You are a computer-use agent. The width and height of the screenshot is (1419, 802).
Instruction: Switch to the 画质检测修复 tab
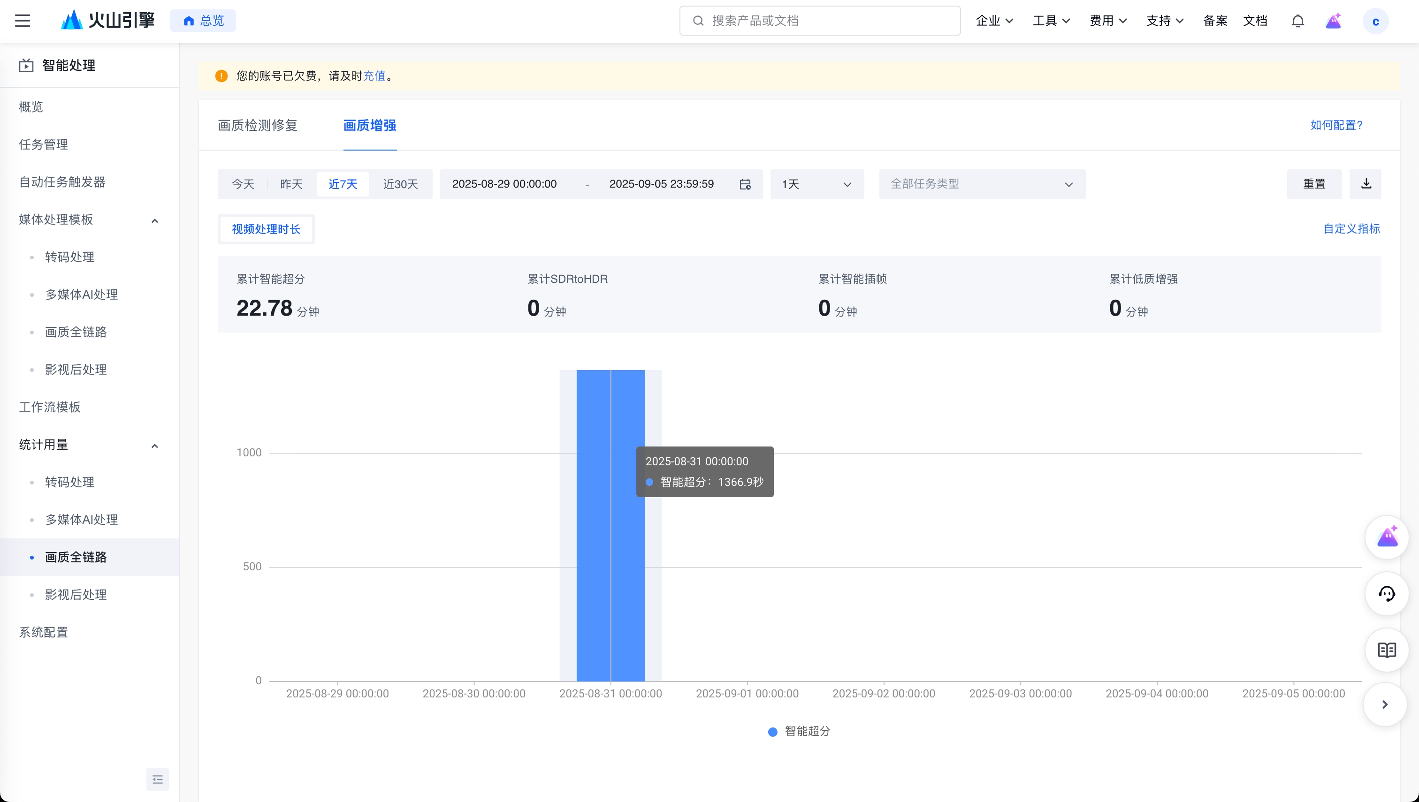coord(257,126)
